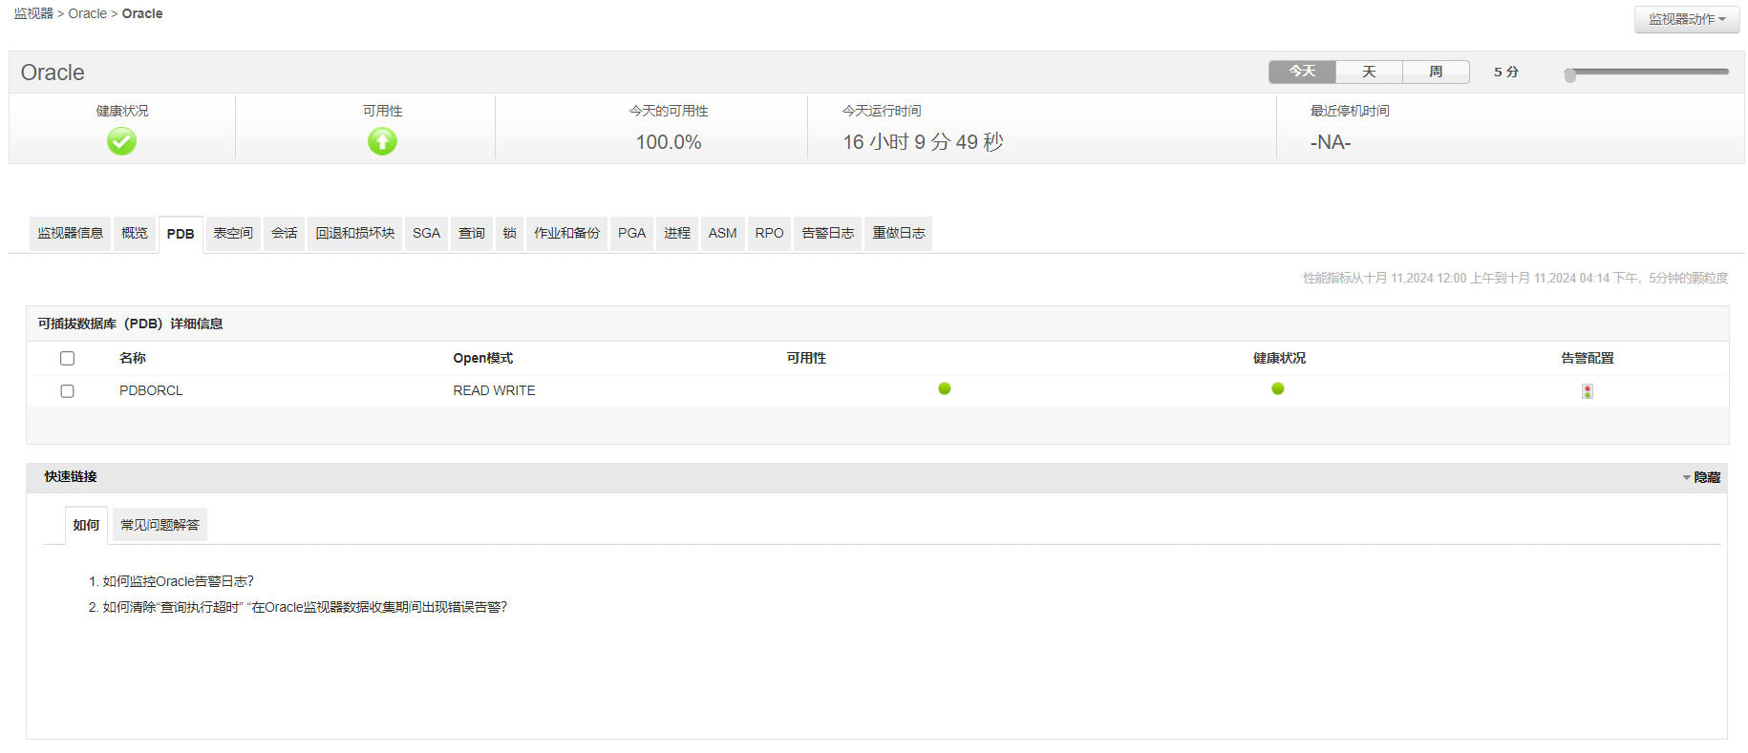Click the -NA- last downtime value
Viewport: 1748px width, 753px height.
tap(1331, 142)
